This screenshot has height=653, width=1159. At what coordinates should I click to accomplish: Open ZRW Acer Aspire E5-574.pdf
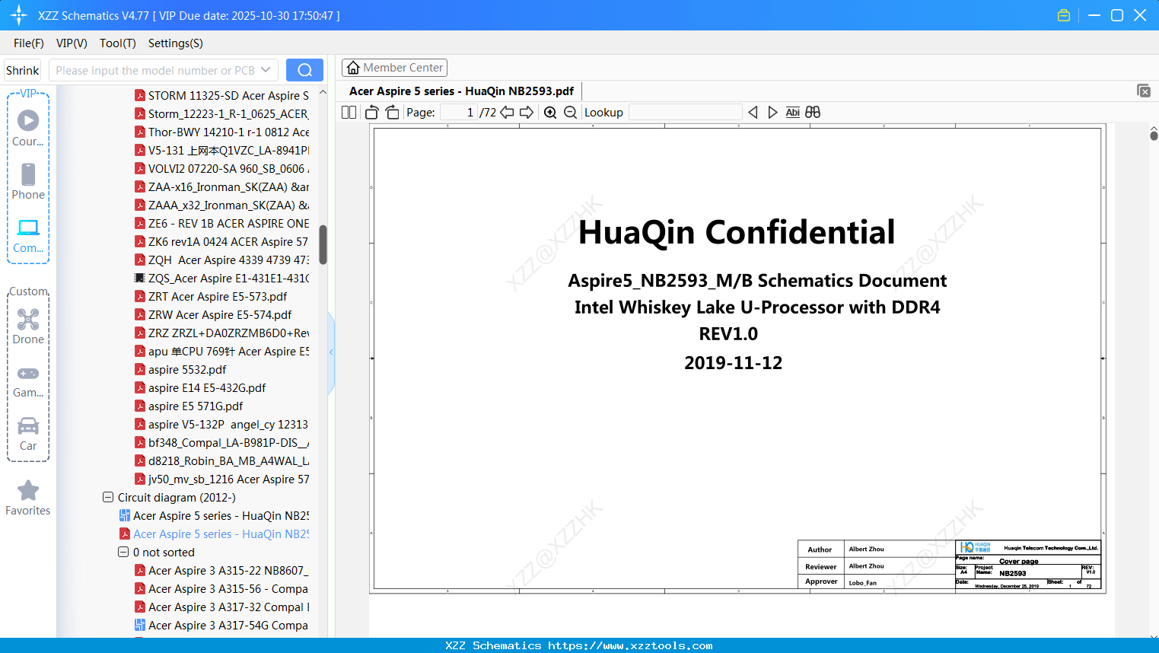tap(213, 315)
